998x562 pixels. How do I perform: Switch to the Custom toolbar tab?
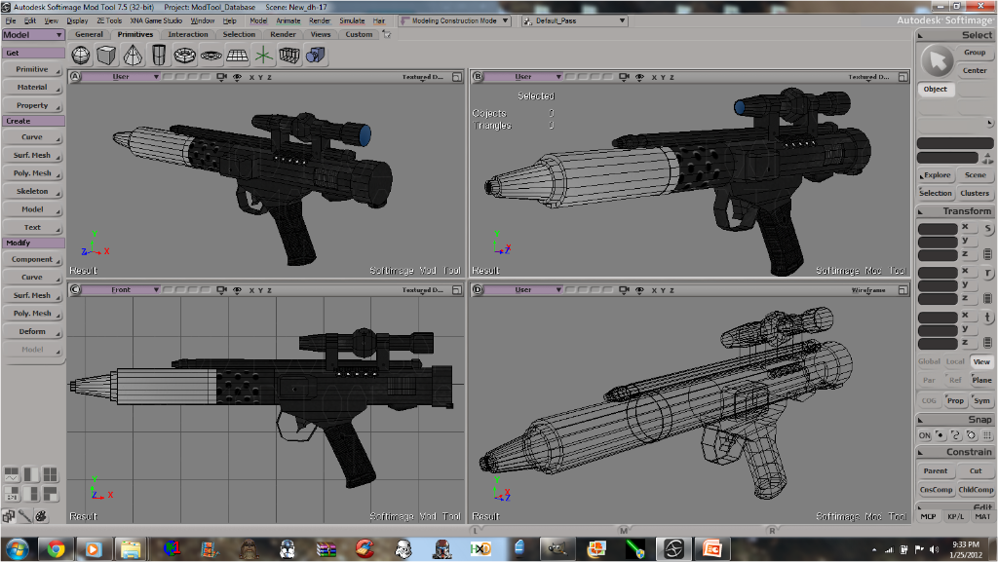[x=359, y=34]
